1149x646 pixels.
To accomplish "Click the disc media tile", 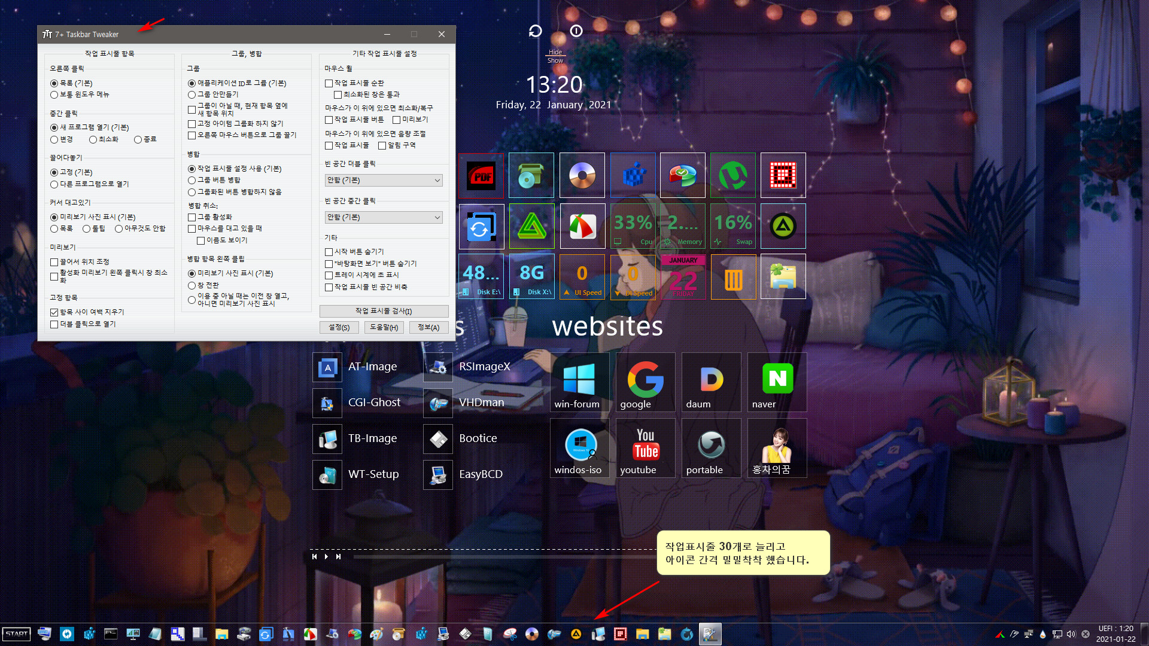I will pos(582,175).
